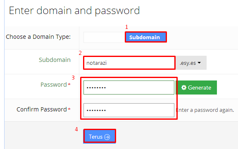Click the Password field label

[x=54, y=85]
